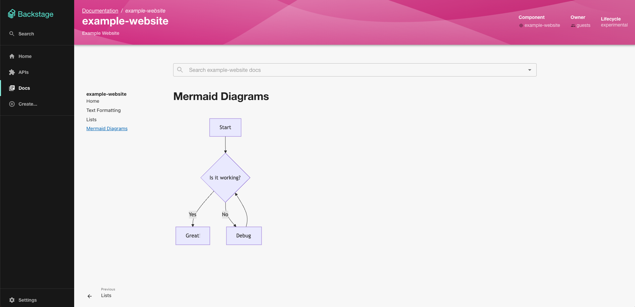
Task: Click the guests owner link
Action: [x=583, y=25]
